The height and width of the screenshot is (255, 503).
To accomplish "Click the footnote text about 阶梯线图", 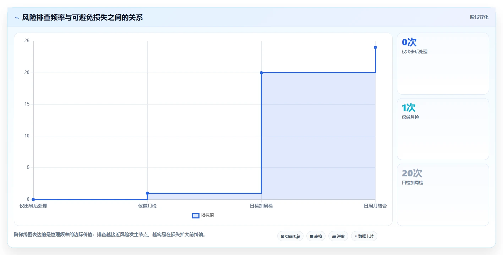I will pyautogui.click(x=110, y=234).
